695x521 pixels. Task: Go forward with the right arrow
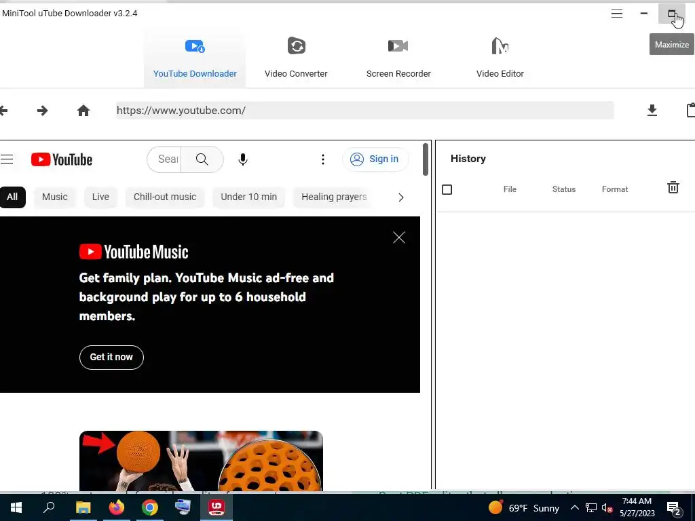click(43, 111)
